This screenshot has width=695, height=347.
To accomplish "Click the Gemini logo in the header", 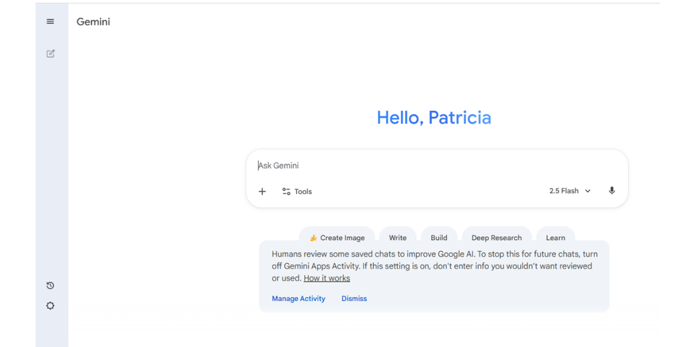I will tap(93, 21).
